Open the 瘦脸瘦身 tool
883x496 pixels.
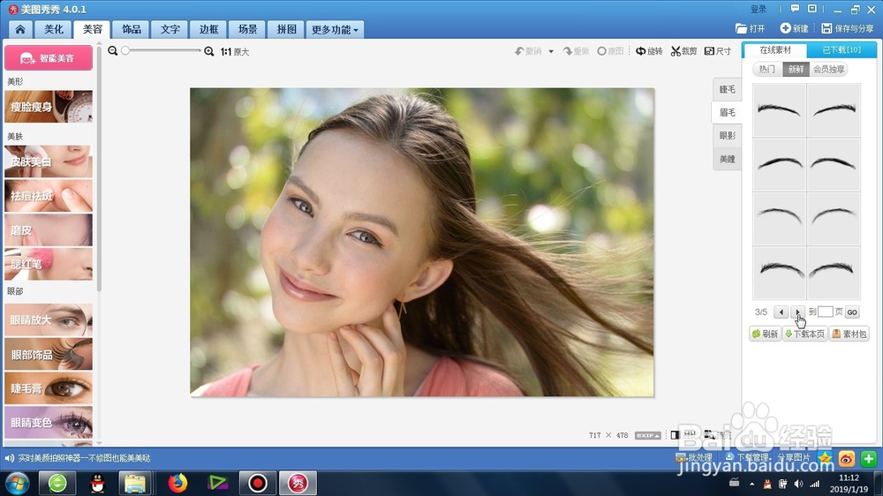point(49,107)
